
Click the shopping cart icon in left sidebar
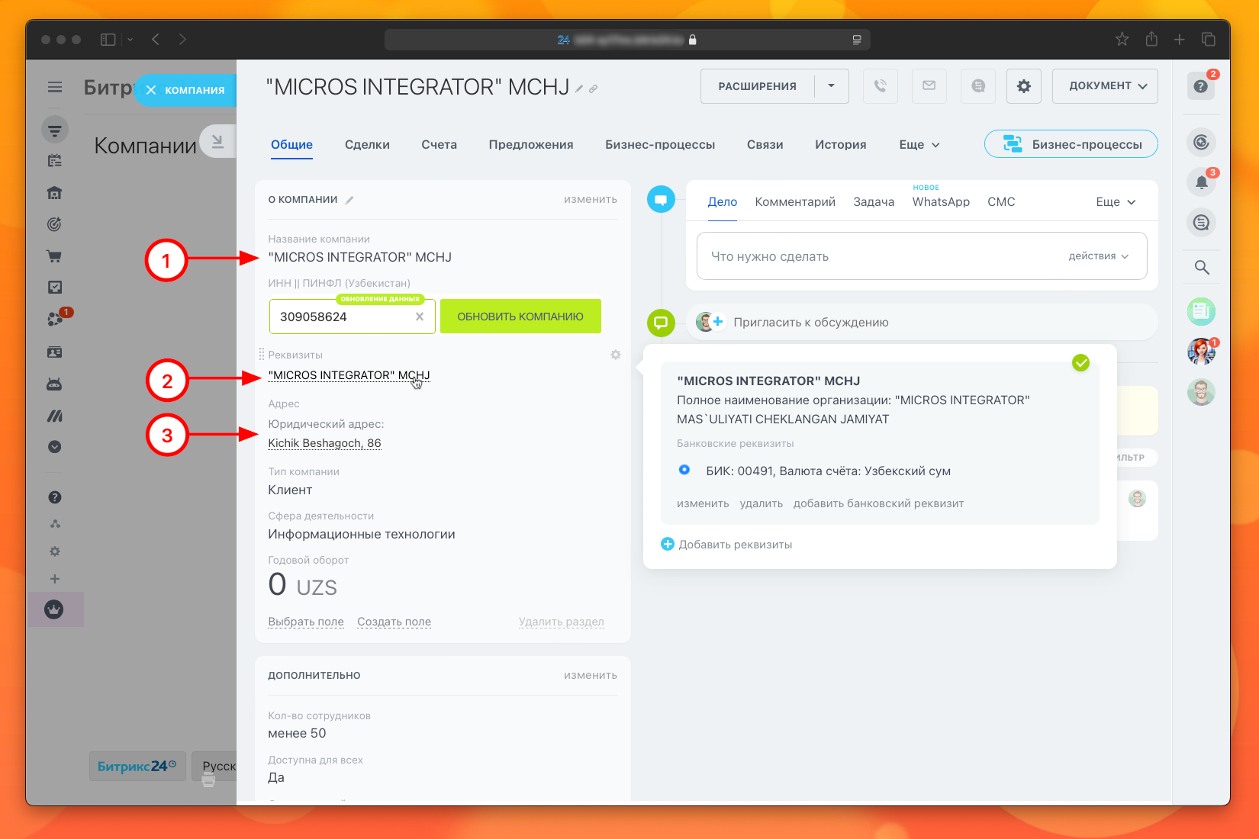click(54, 256)
